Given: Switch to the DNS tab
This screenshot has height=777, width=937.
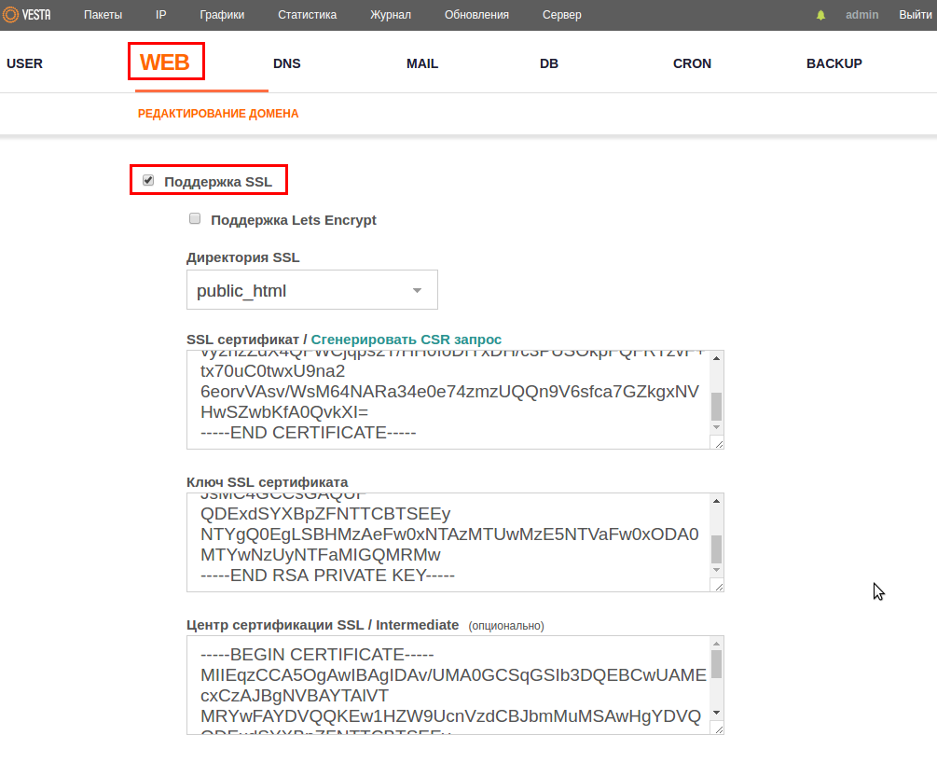Looking at the screenshot, I should click(x=286, y=64).
